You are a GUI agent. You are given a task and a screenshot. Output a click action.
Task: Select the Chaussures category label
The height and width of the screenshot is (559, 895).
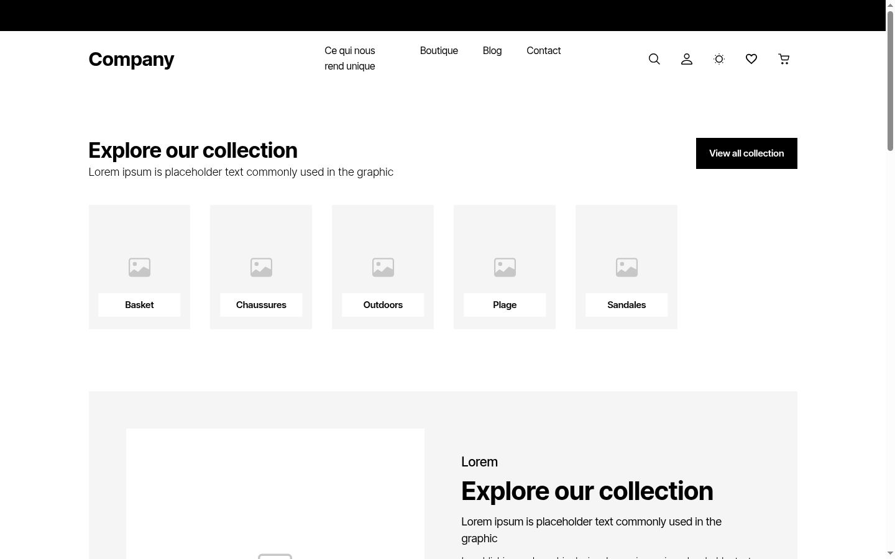(261, 305)
